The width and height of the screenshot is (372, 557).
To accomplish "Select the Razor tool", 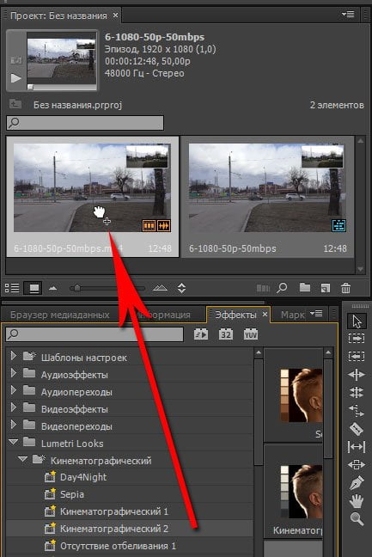I will (357, 429).
